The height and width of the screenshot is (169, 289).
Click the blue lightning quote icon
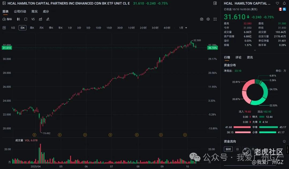coord(284,9)
